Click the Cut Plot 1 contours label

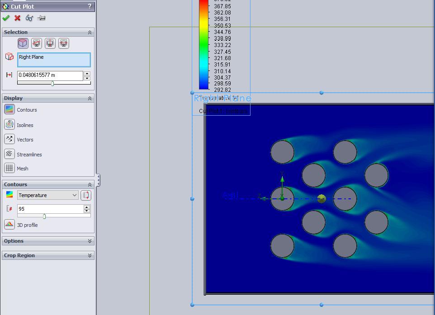(x=223, y=111)
